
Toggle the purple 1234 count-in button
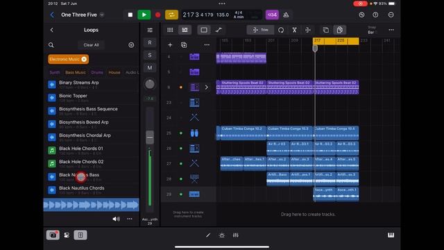272,15
